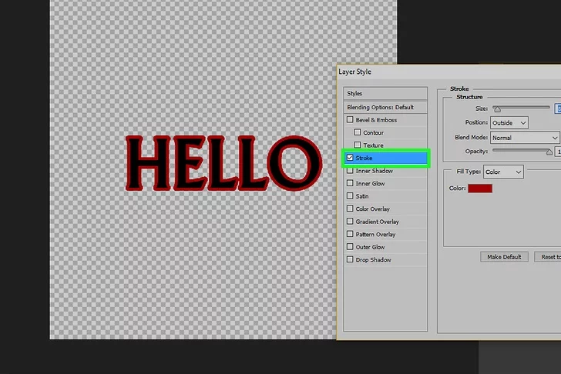The height and width of the screenshot is (374, 561).
Task: Toggle the Contour checkbox
Action: pyautogui.click(x=358, y=133)
